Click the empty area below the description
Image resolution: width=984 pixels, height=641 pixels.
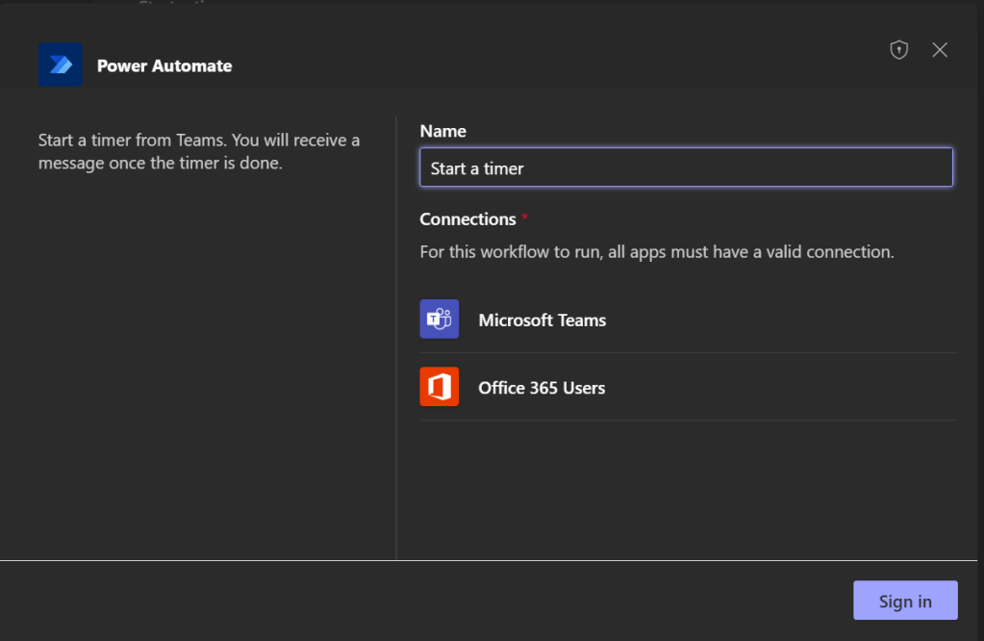(x=198, y=366)
